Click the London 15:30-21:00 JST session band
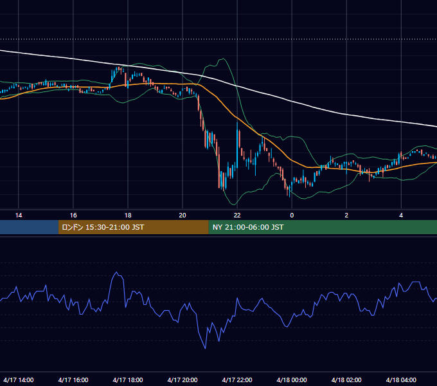The image size is (437, 386). pyautogui.click(x=133, y=227)
